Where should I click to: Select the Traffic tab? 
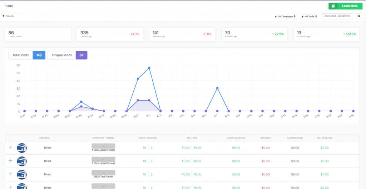point(9,6)
